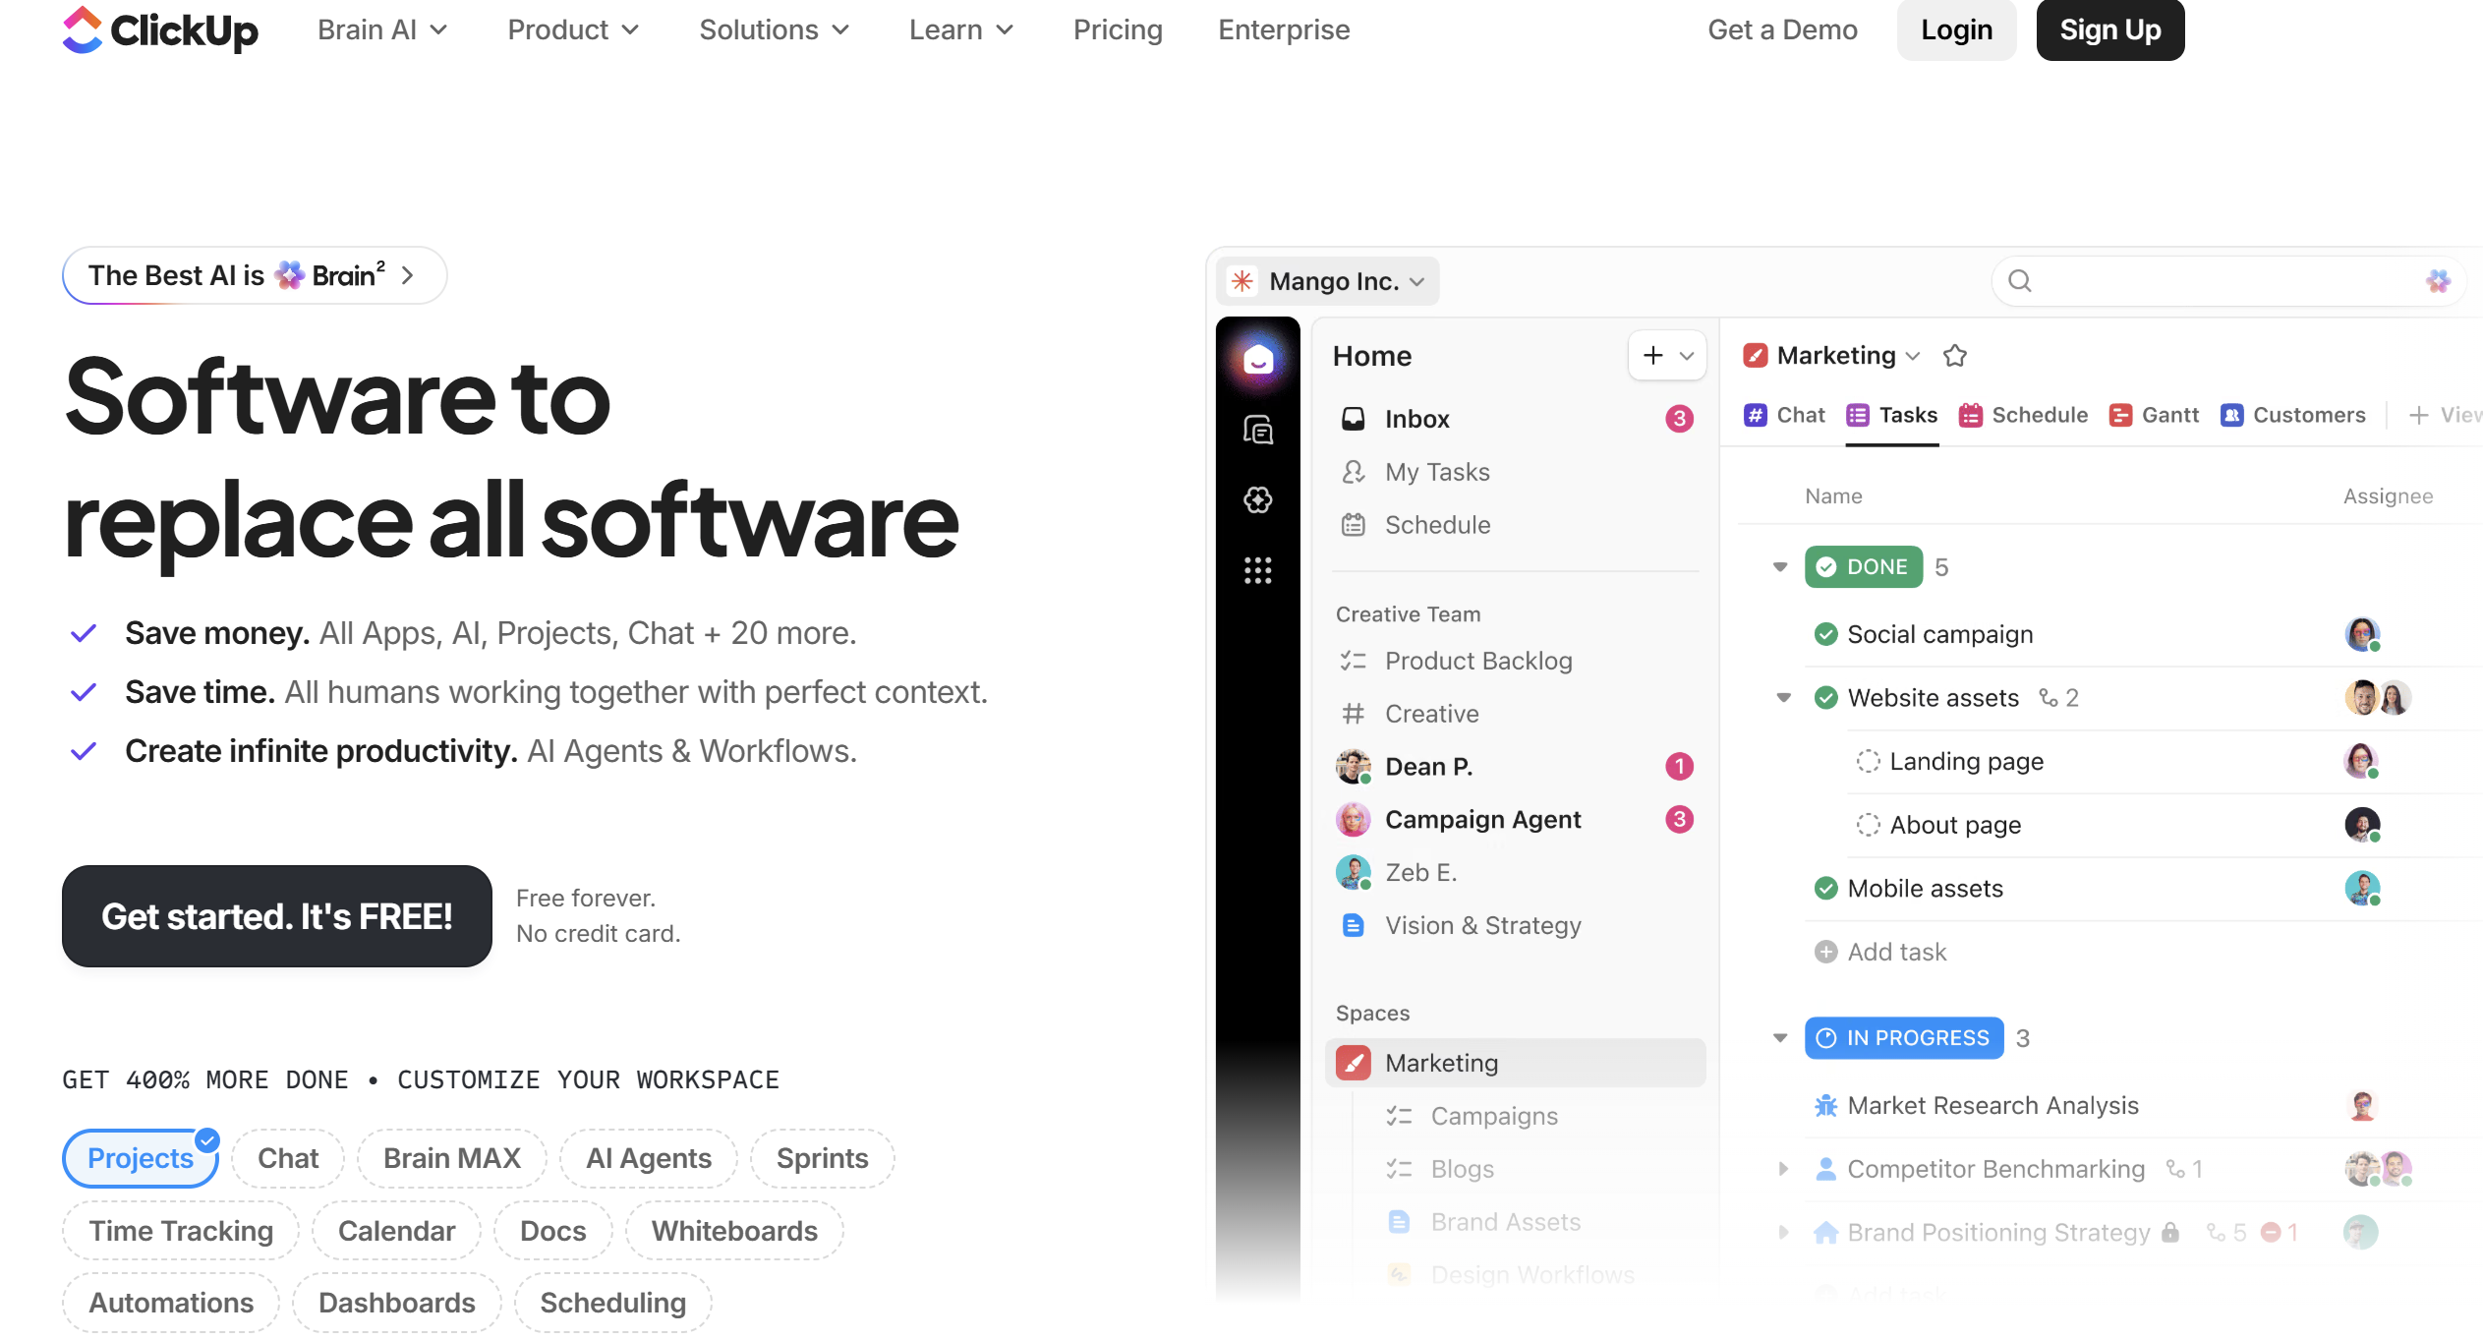Open the Brain AI dropdown menu
The image size is (2483, 1339).
point(382,29)
